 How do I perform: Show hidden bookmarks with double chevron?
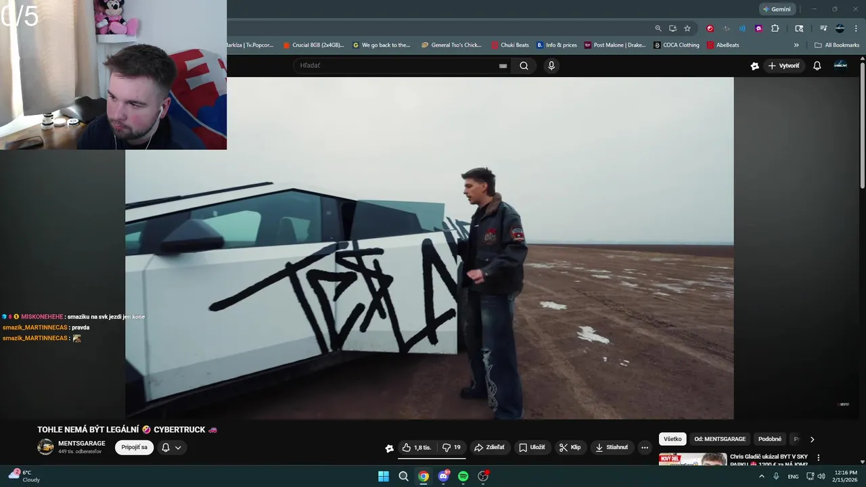tap(796, 45)
